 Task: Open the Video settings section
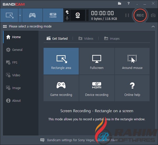tap(21, 75)
